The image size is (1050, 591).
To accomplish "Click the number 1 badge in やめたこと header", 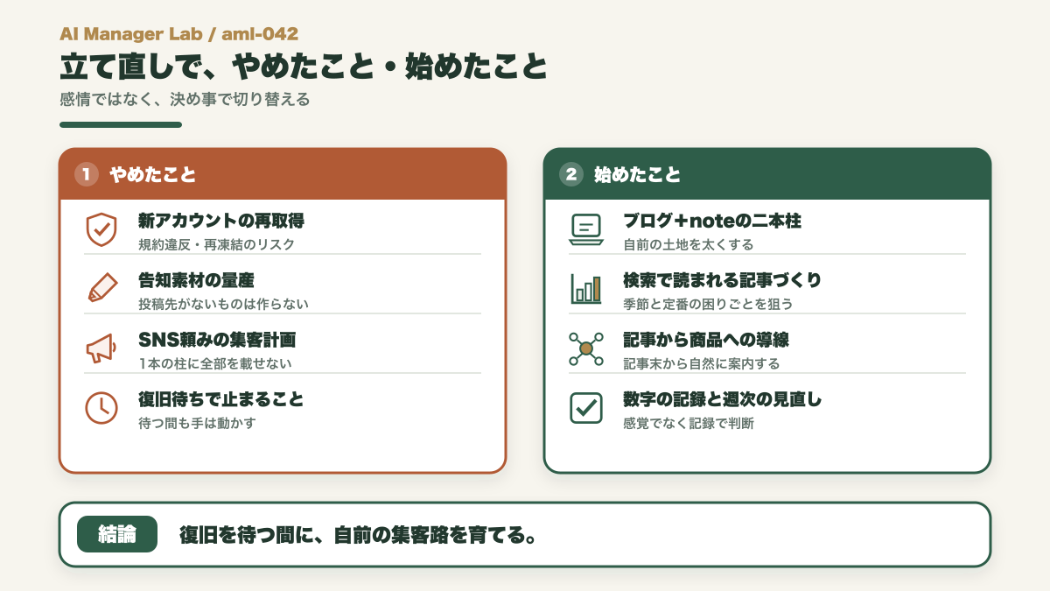I will [x=86, y=174].
